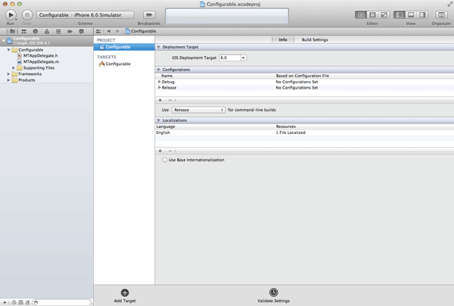Expand the Products group
This screenshot has height=306, width=454.
pyautogui.click(x=8, y=80)
